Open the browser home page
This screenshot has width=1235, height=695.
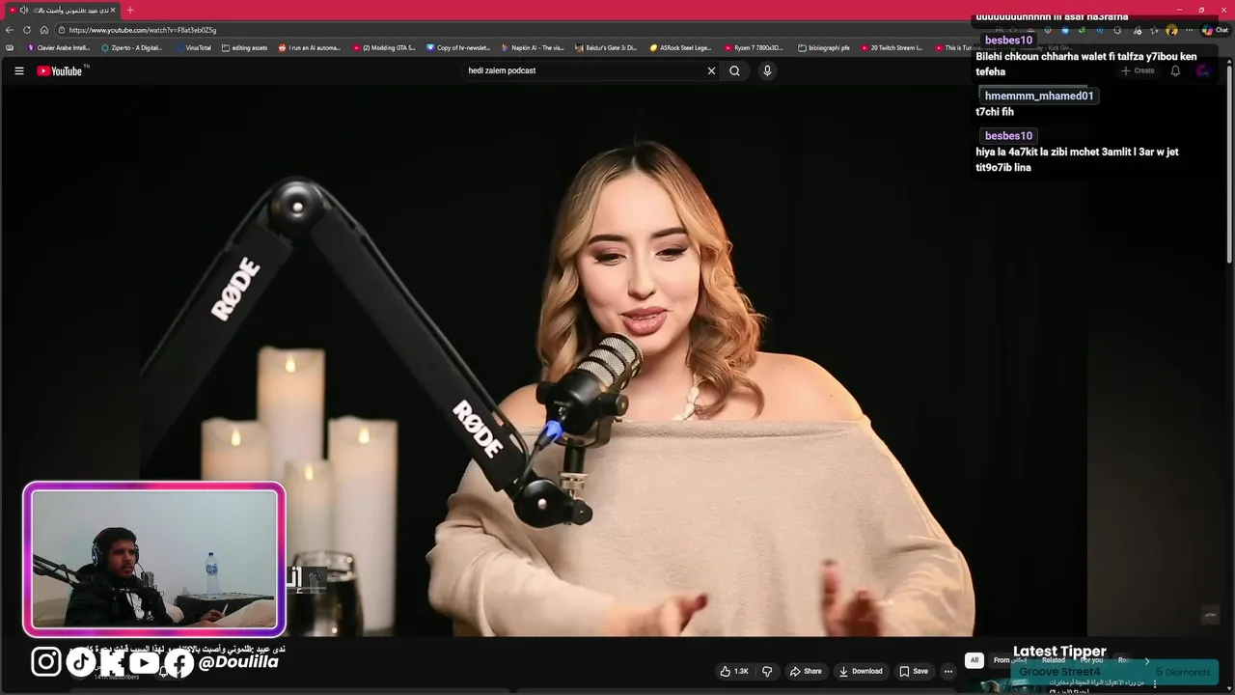coord(44,30)
